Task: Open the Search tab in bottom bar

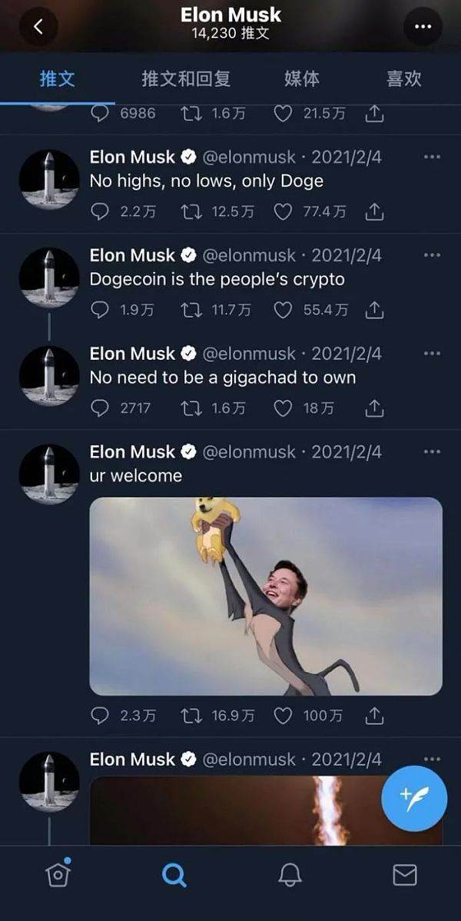Action: point(174,875)
